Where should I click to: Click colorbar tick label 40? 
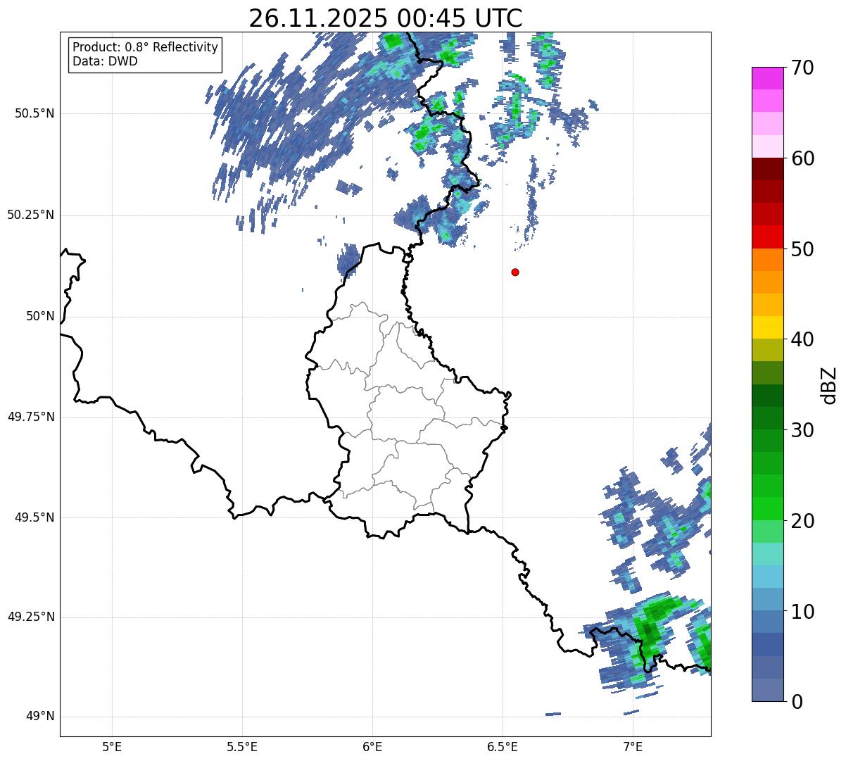[x=802, y=339]
